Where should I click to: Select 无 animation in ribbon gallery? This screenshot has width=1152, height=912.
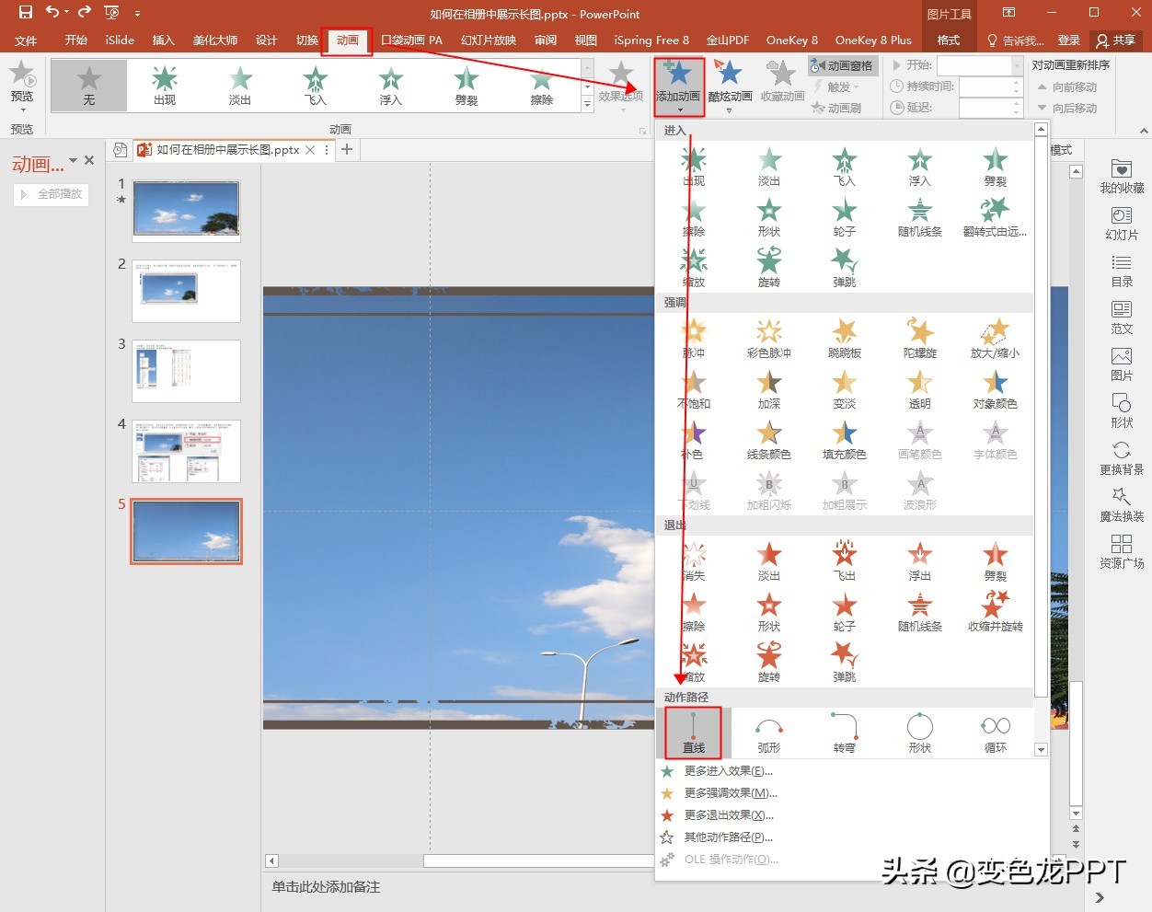click(x=89, y=86)
